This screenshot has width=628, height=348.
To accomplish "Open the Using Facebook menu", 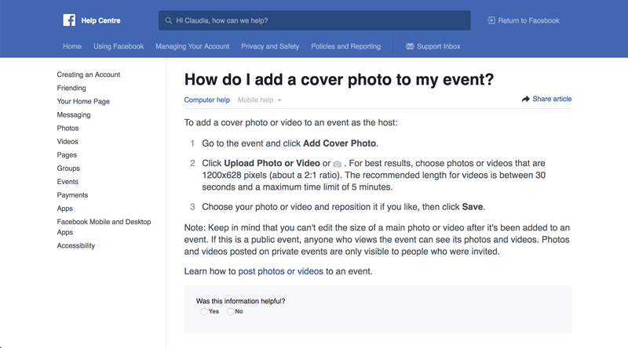I will tap(119, 47).
